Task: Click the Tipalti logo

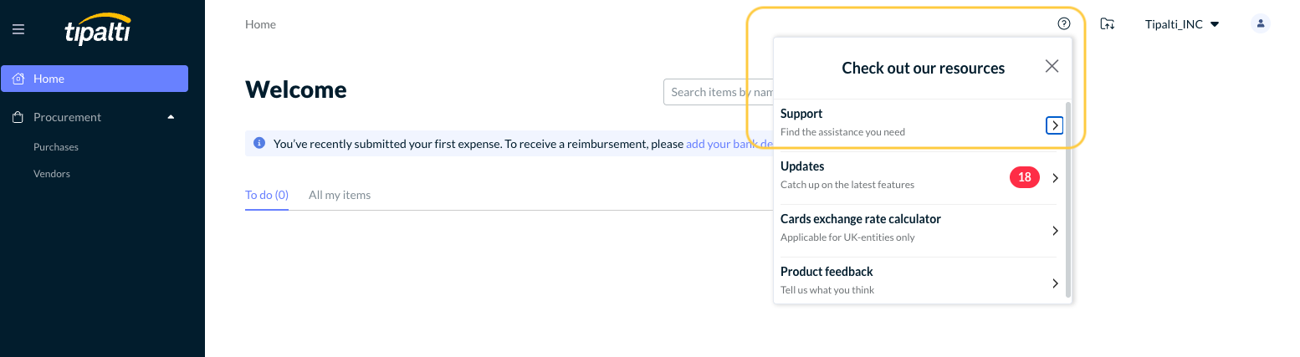Action: click(97, 29)
